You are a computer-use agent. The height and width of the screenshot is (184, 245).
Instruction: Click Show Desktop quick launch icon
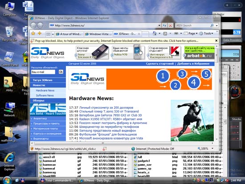pyautogui.click(x=17, y=180)
